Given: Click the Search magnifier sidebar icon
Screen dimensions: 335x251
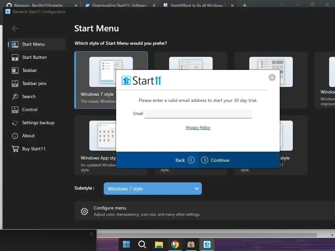Looking at the screenshot, I should (x=15, y=96).
